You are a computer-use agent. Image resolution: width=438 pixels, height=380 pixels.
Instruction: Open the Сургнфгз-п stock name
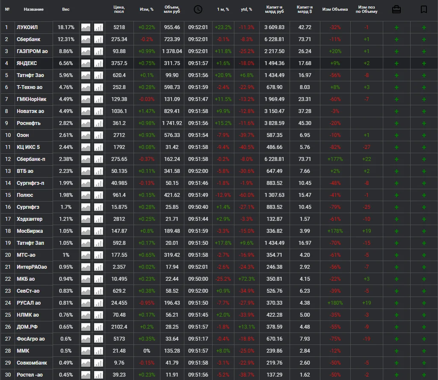30,183
